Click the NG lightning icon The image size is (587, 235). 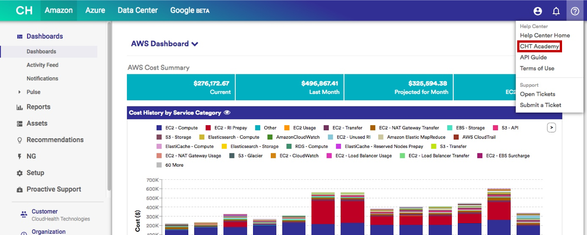(x=20, y=157)
